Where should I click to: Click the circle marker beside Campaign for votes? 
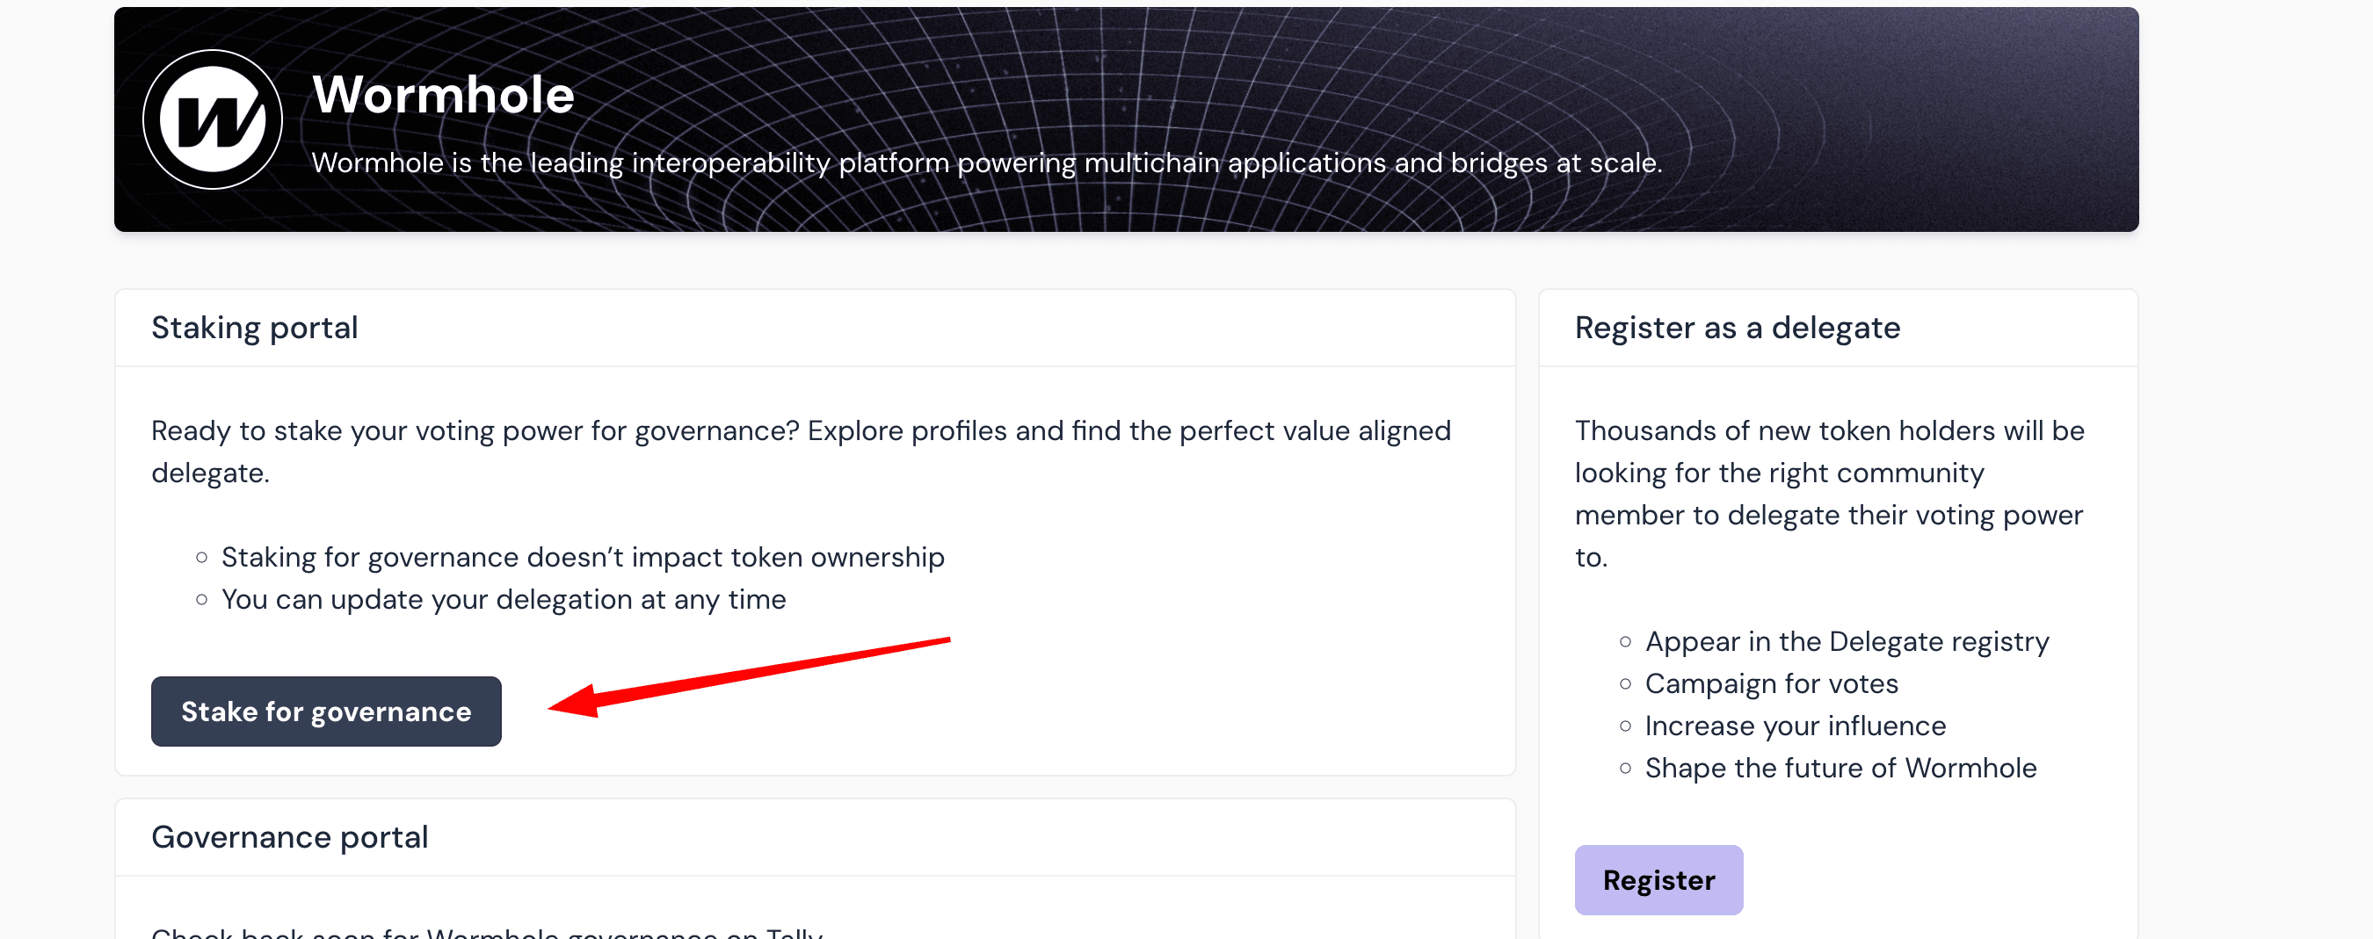click(x=1625, y=684)
